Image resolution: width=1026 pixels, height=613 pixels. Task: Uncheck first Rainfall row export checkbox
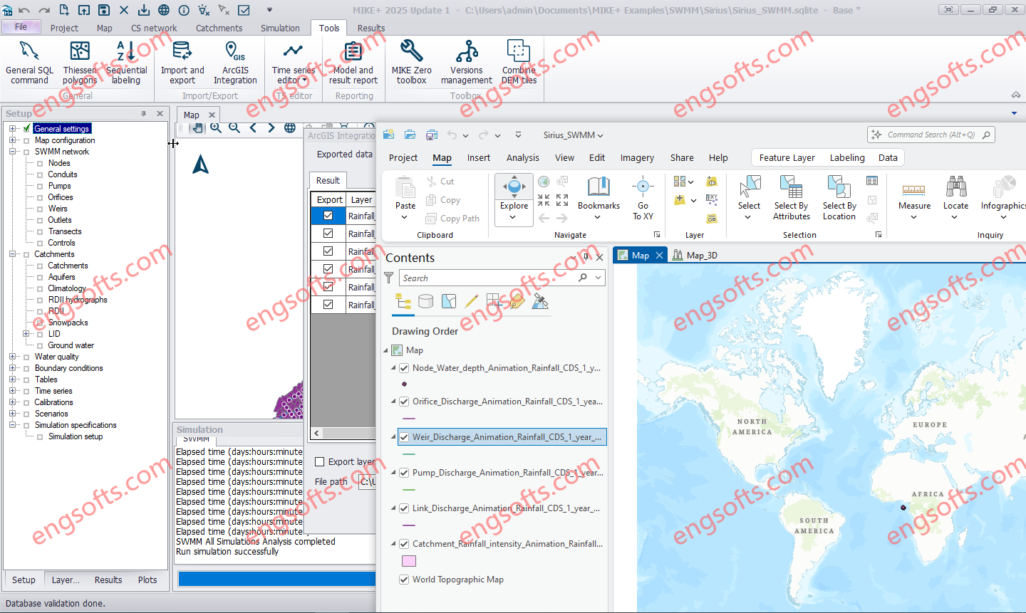328,216
